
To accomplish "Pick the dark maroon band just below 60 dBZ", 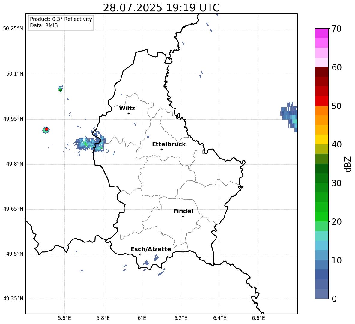I will point(321,72).
